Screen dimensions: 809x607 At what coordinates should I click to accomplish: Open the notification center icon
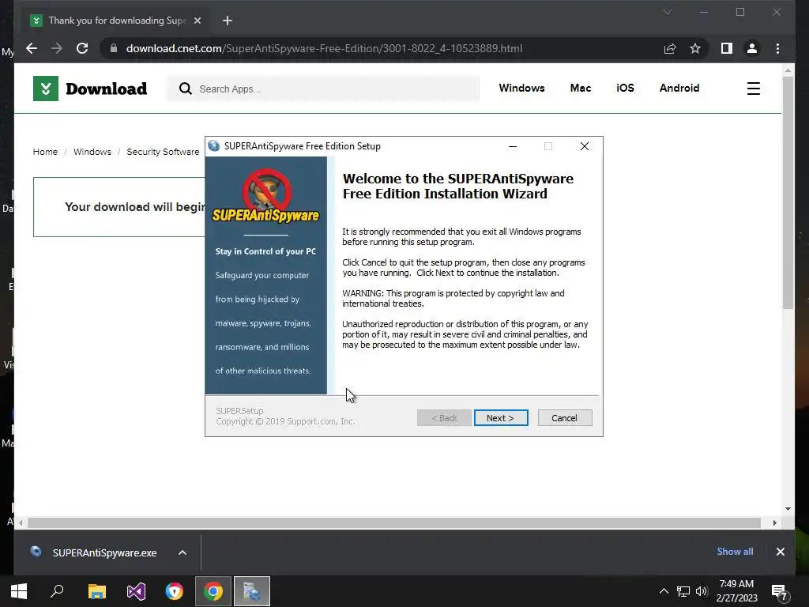pyautogui.click(x=780, y=592)
